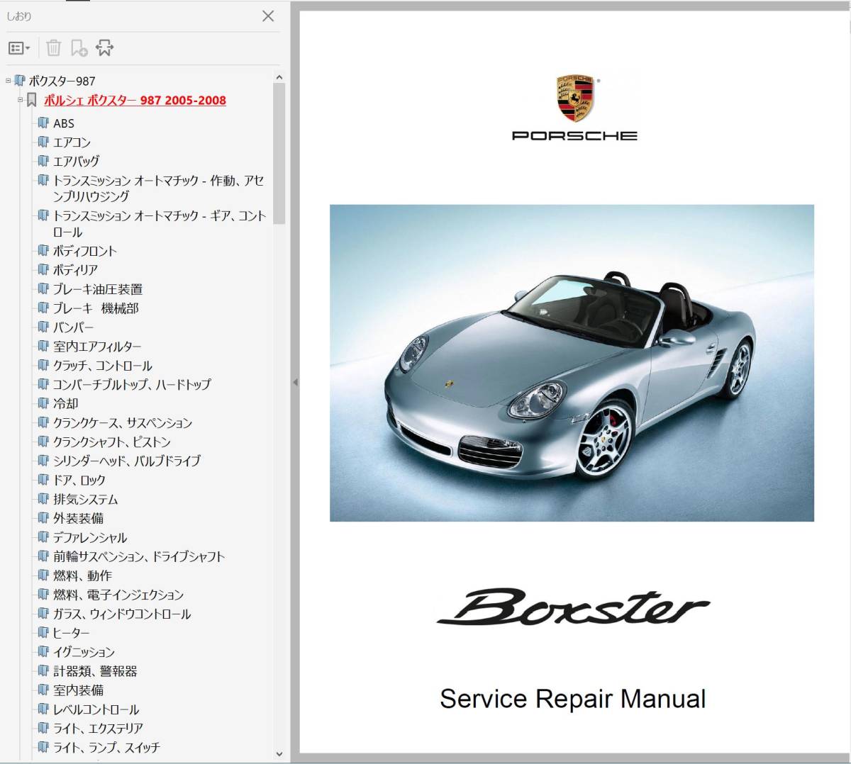Click the bookmark icon beside 排気システム
851x764 pixels.
tap(43, 499)
